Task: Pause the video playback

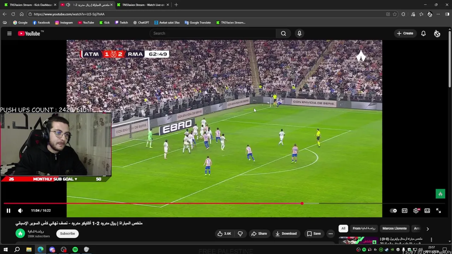Action: (x=8, y=211)
